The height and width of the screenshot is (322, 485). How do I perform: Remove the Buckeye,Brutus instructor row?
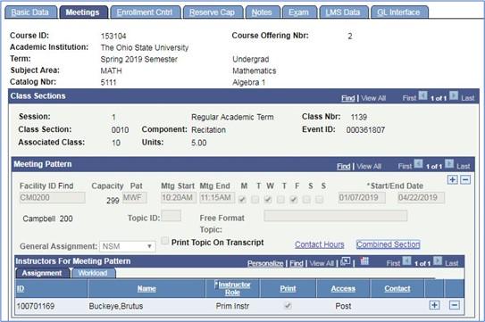pyautogui.click(x=455, y=305)
